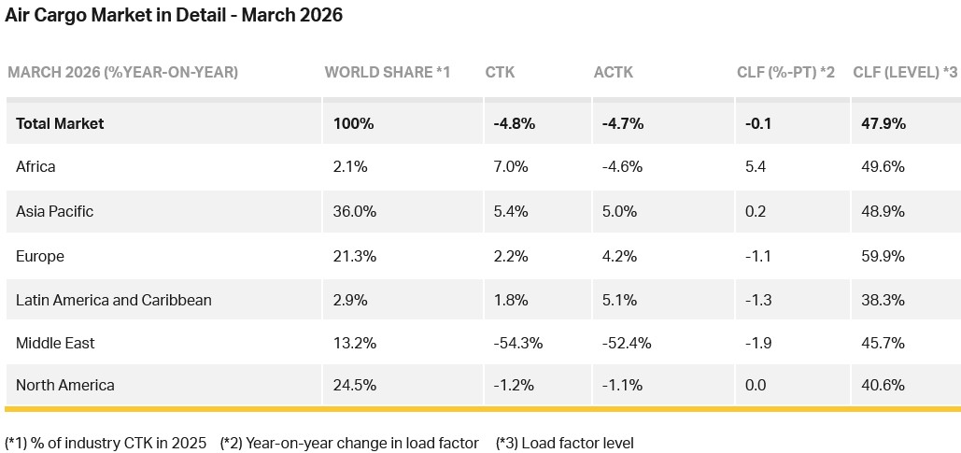Click the CLF (LEVEL) column header
Image resolution: width=961 pixels, height=453 pixels.
pos(905,72)
